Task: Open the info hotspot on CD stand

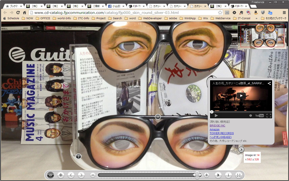Action: (x=78, y=156)
